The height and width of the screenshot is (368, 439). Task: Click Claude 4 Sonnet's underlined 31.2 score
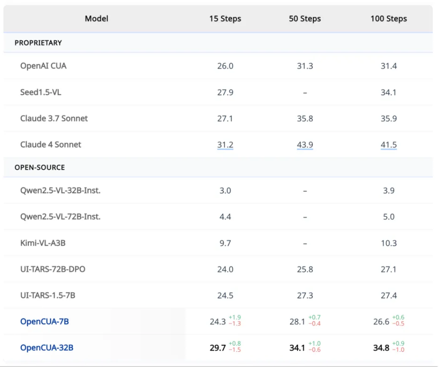pyautogui.click(x=225, y=145)
